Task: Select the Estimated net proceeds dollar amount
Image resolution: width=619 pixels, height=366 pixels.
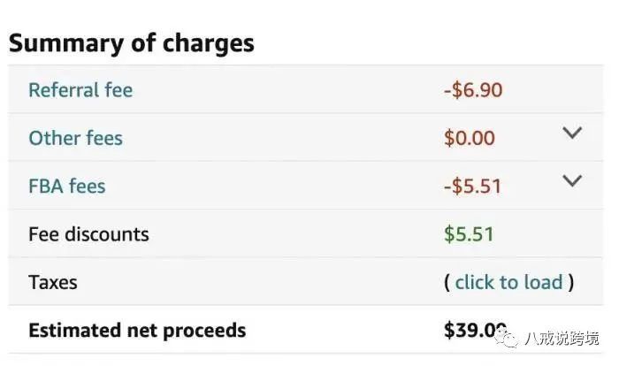Action: tap(475, 331)
